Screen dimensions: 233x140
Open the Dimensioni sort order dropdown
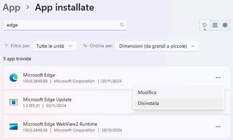pos(157,46)
